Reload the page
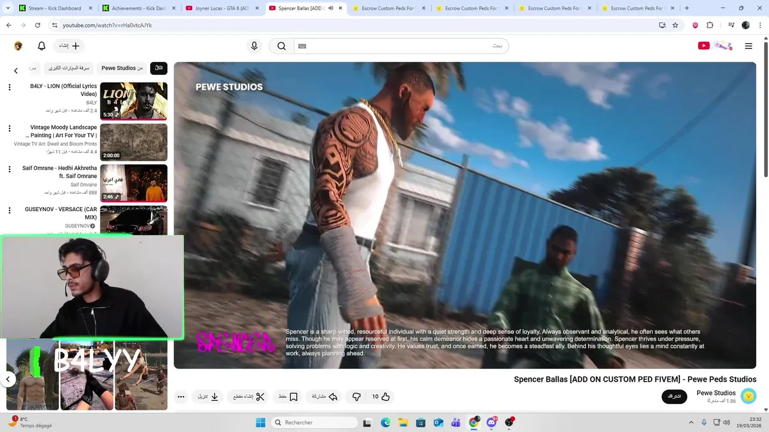Viewport: 769px width, 432px height. click(38, 25)
